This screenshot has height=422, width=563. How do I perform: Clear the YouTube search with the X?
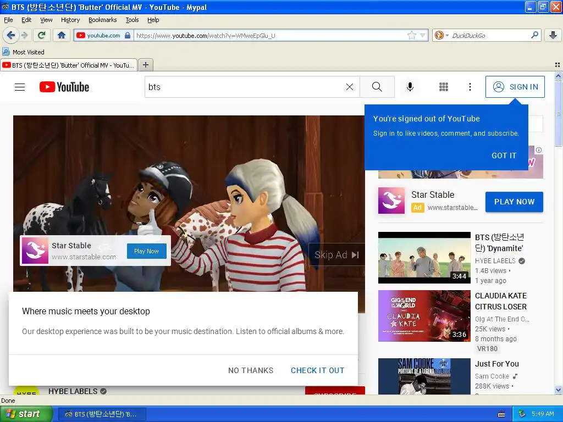350,87
